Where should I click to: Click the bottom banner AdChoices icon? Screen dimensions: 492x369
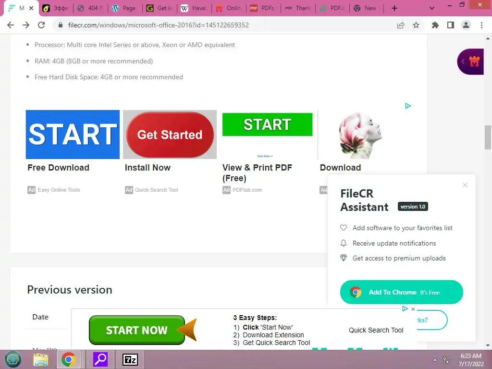click(405, 309)
